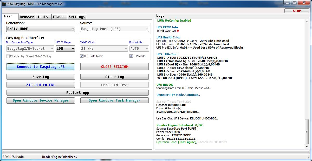Click 'LUNs ReConfig: Enabled' log line
Image resolution: width=312 pixels, height=161 pixels.
click(x=174, y=21)
